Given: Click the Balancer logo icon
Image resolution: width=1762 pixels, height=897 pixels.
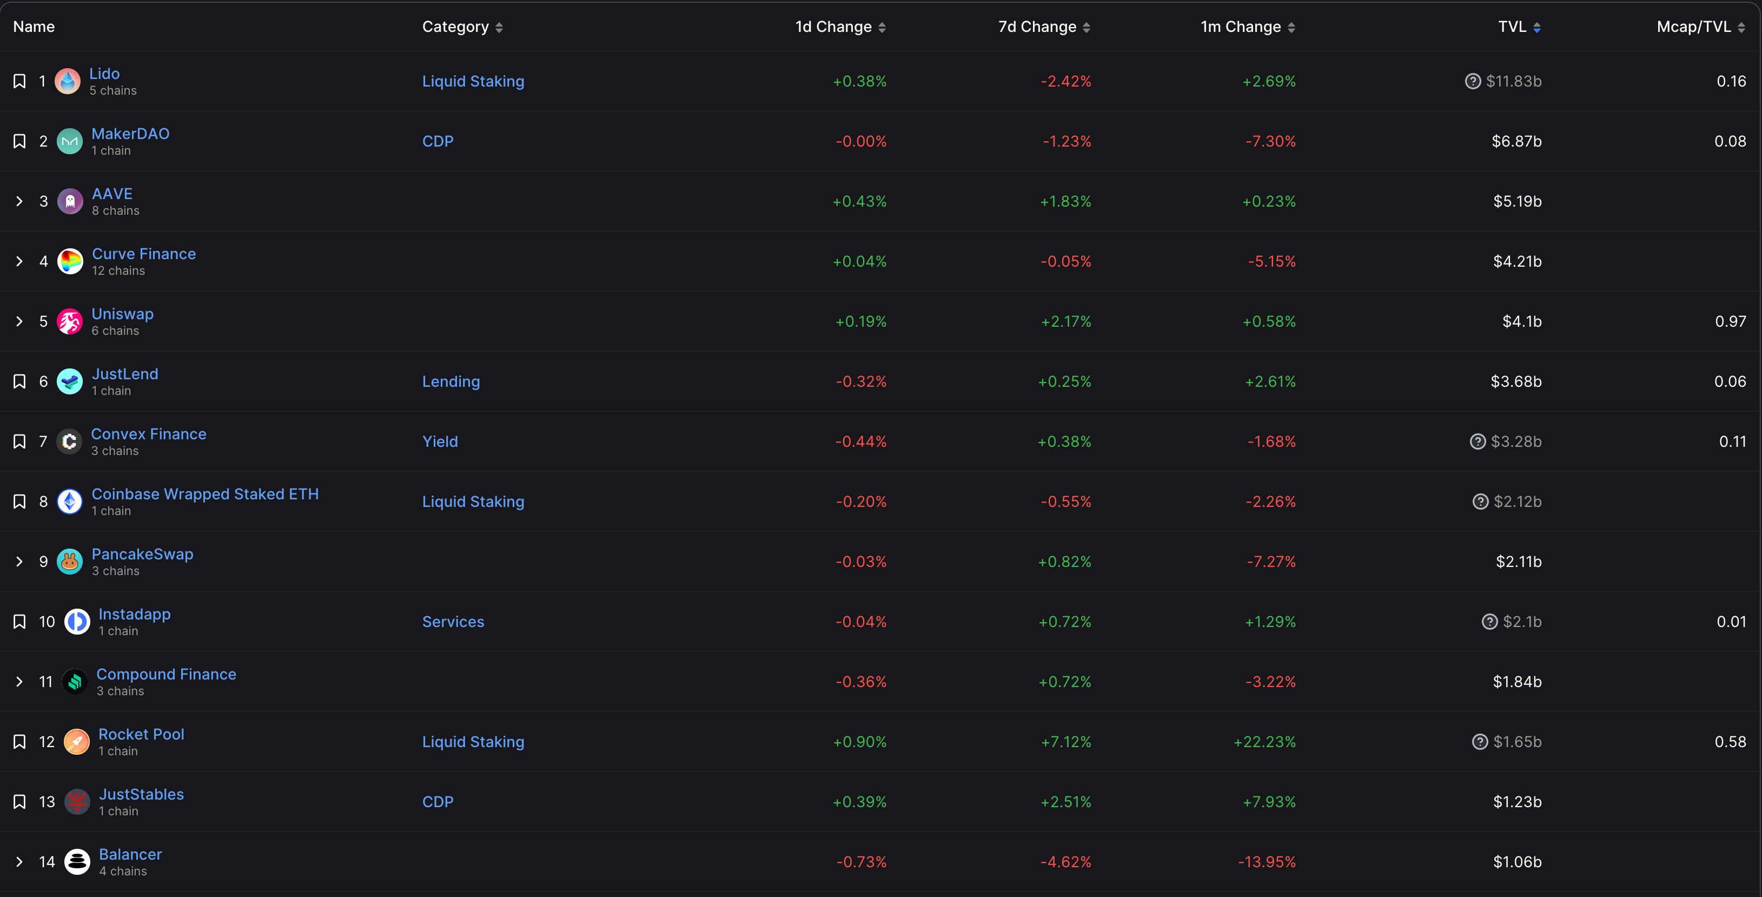Looking at the screenshot, I should pos(77,862).
